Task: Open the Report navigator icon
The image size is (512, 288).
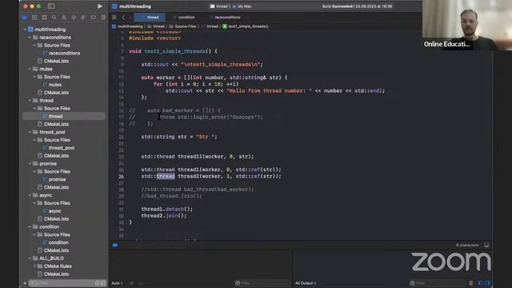Action: pos(103,18)
